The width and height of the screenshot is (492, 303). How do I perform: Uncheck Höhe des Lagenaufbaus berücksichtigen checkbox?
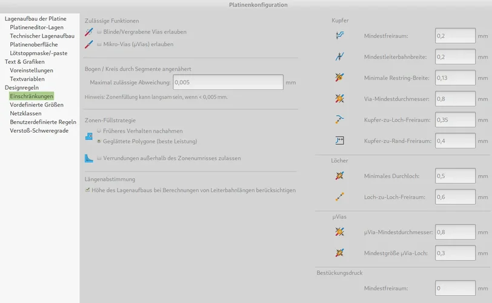click(x=87, y=190)
